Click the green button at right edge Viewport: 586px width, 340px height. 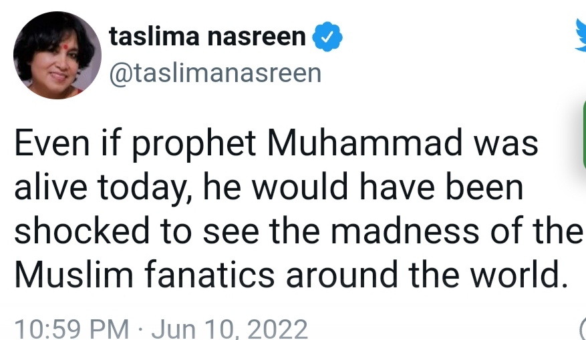(x=584, y=134)
